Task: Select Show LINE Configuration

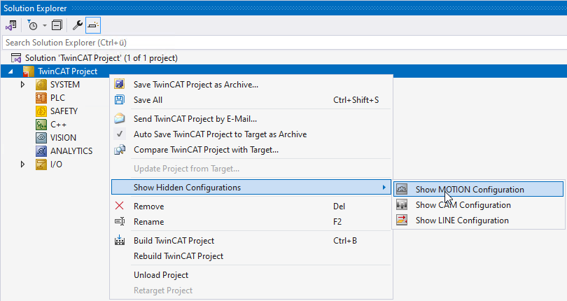Action: point(478,220)
